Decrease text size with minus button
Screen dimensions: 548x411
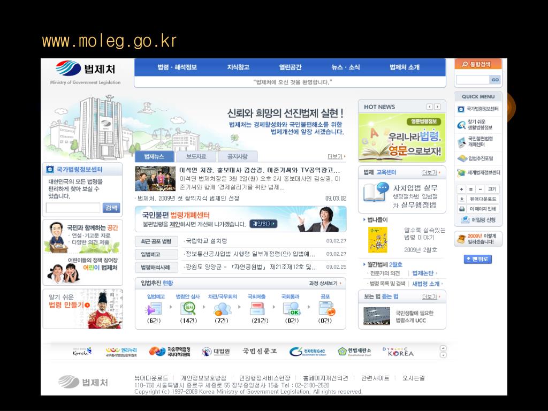click(480, 189)
